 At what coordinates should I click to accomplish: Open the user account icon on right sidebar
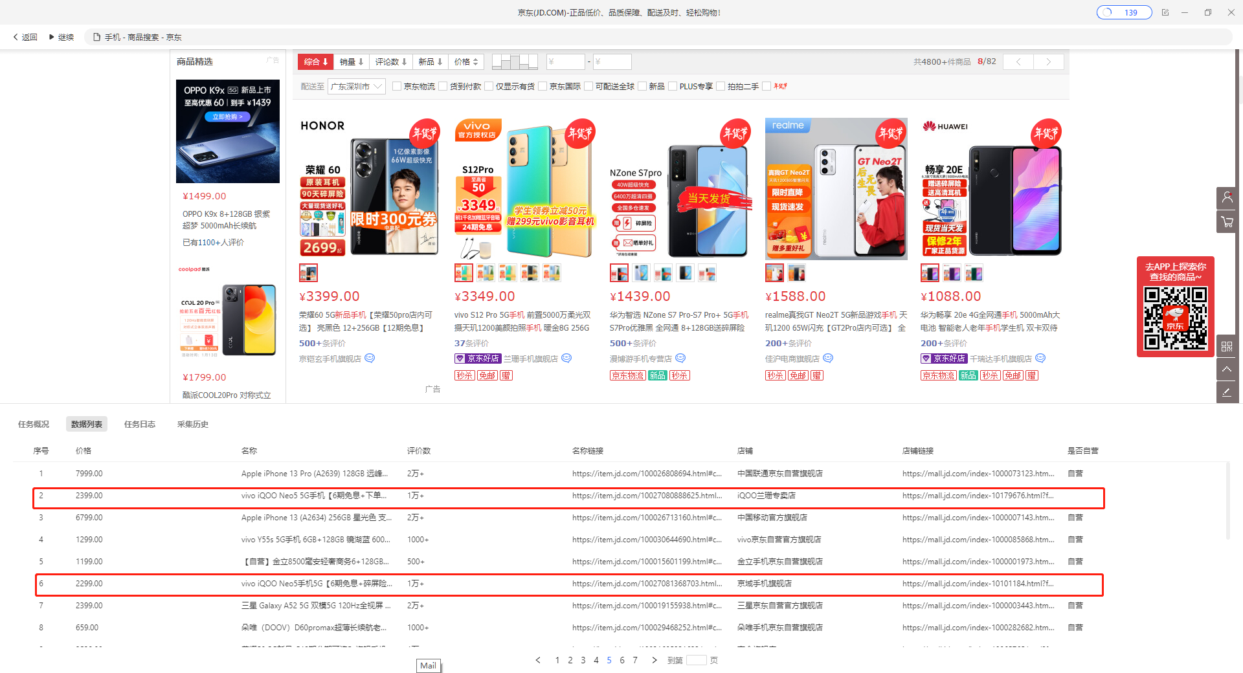tap(1227, 198)
